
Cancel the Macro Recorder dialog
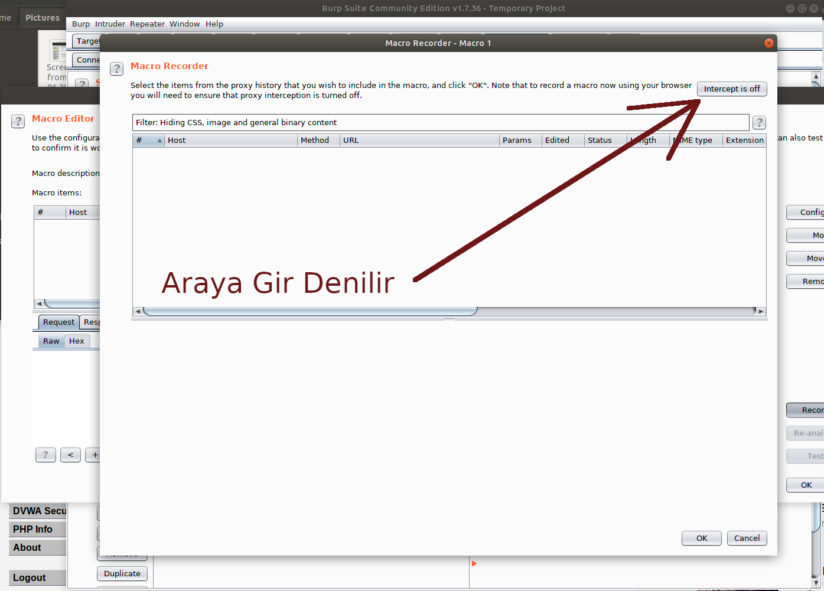(x=747, y=538)
